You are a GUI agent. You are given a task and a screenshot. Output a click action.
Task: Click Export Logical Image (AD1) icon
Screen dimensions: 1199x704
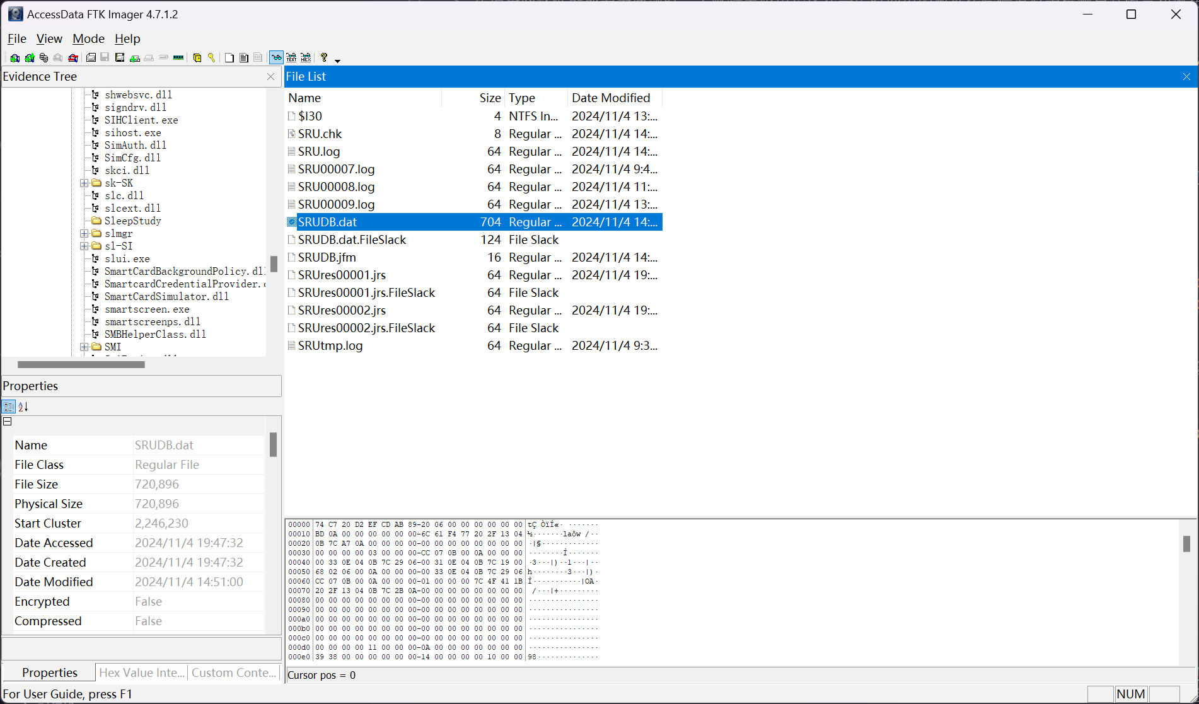[x=120, y=58]
